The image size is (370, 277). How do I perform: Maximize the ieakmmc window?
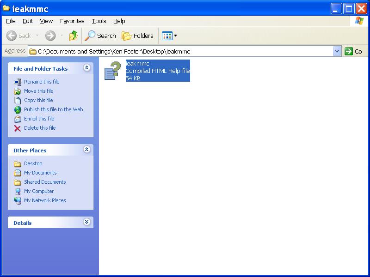coord(349,9)
